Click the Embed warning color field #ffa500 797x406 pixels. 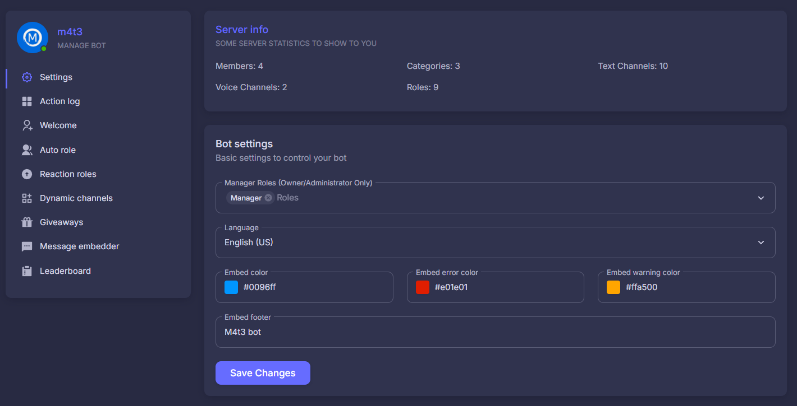pos(686,287)
